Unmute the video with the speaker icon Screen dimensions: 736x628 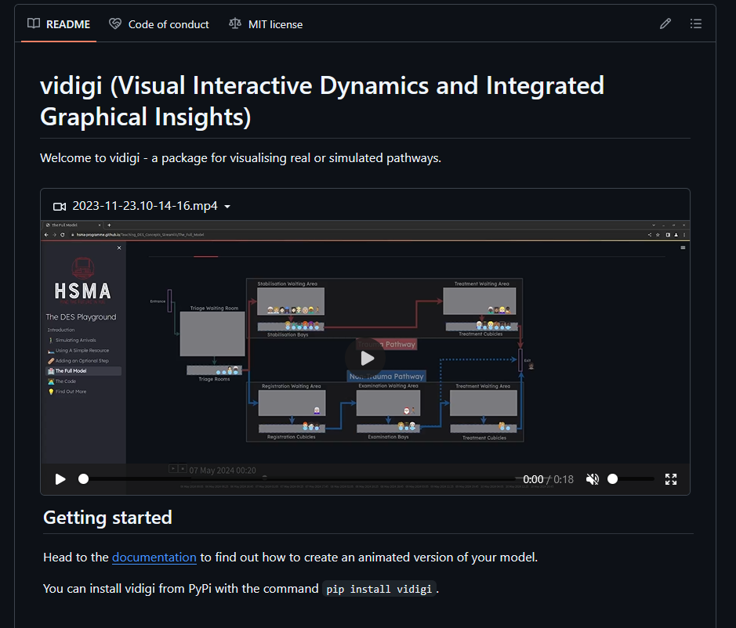pyautogui.click(x=593, y=478)
